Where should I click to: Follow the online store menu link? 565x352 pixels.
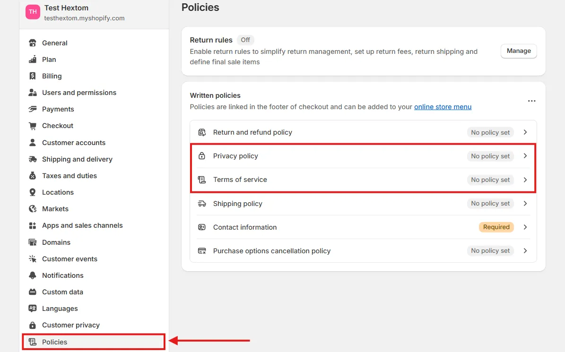[x=443, y=107]
